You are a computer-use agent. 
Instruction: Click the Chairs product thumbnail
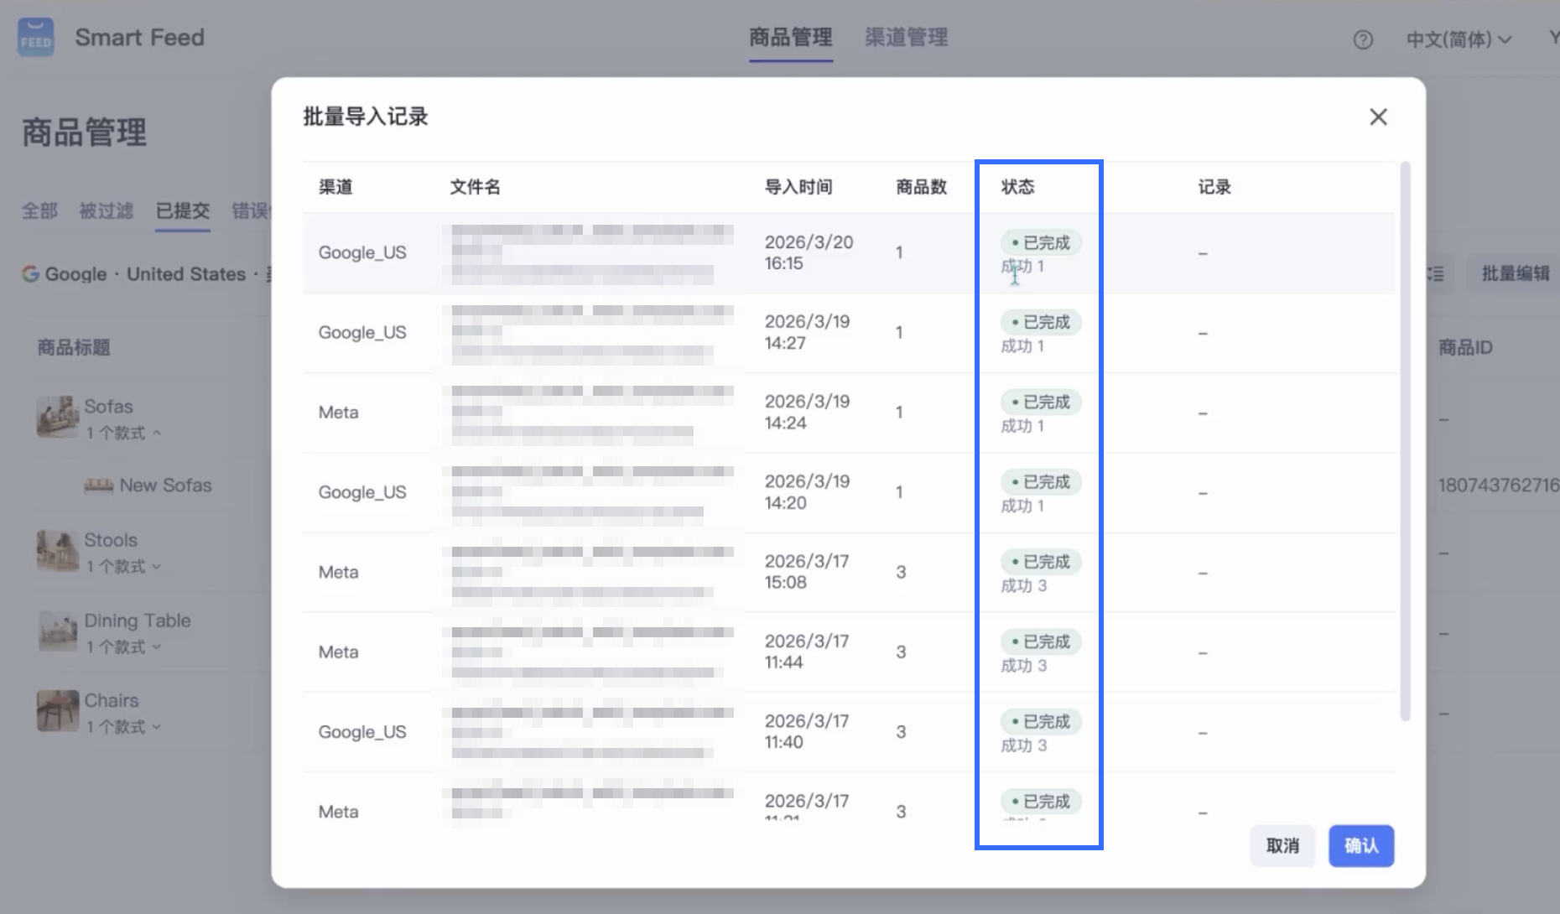57,710
